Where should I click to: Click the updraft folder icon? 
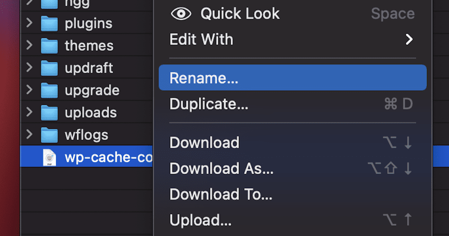tap(49, 68)
